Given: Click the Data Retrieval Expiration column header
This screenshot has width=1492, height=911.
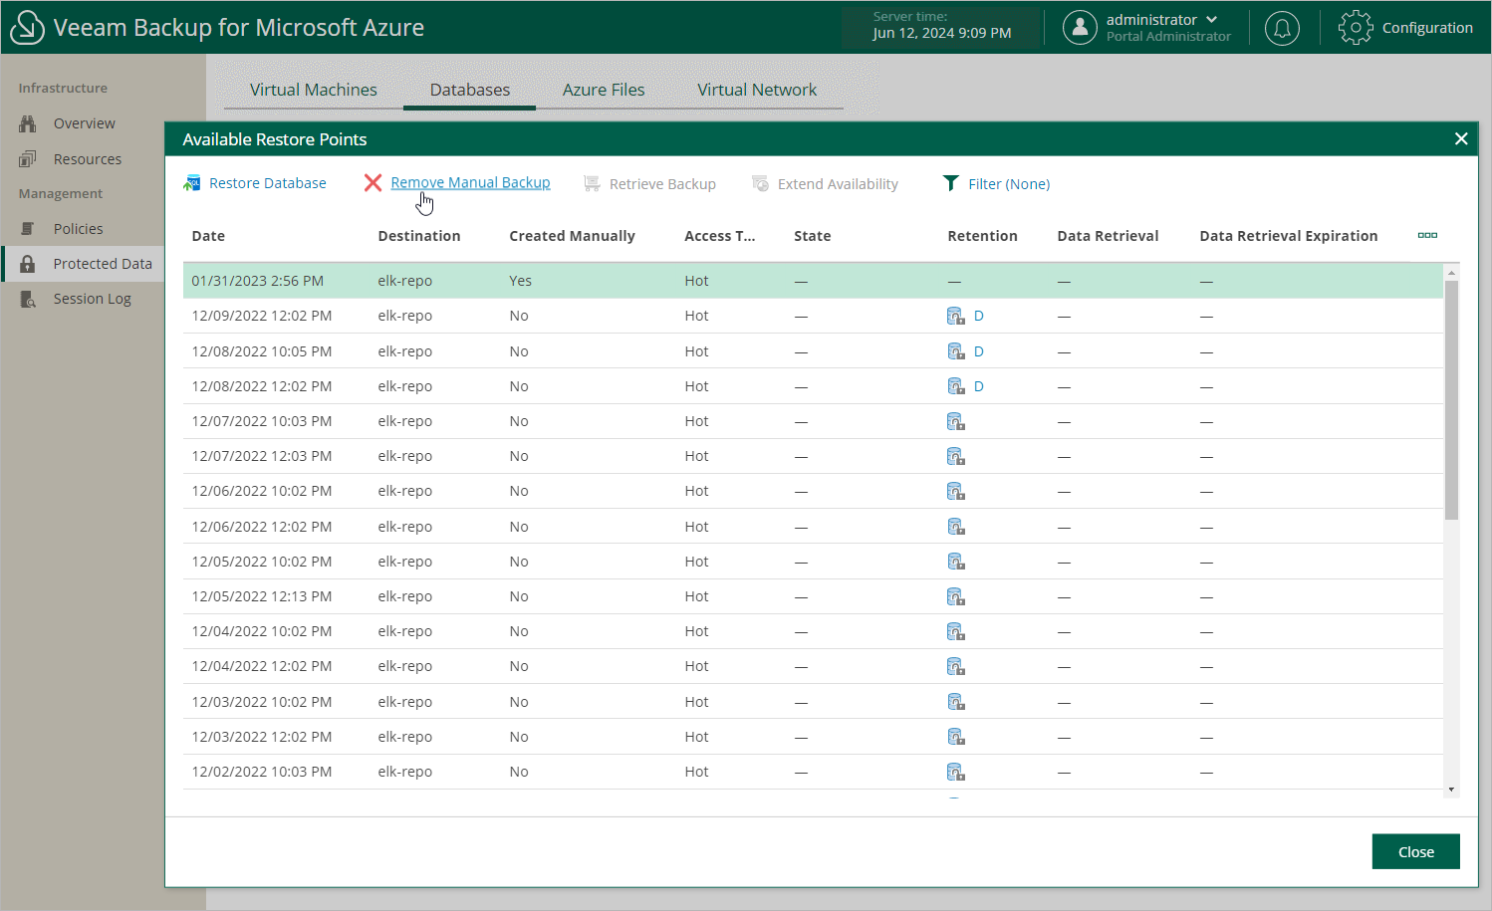Looking at the screenshot, I should (1288, 236).
